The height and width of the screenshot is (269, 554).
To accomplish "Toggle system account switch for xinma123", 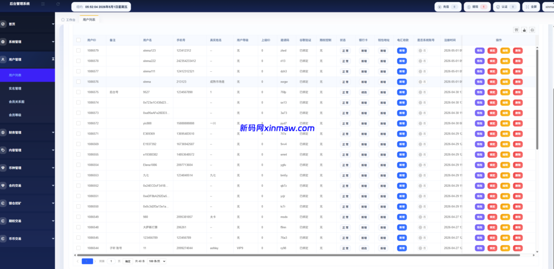I will pos(422,50).
